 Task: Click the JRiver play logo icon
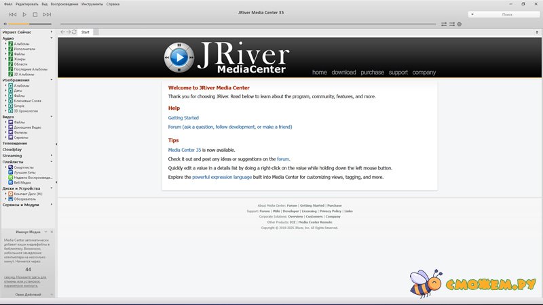pos(178,58)
